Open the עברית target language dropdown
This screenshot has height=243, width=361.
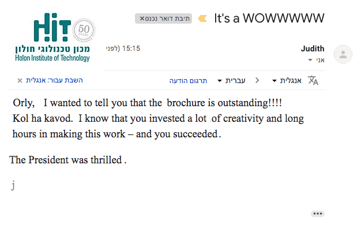(231, 80)
